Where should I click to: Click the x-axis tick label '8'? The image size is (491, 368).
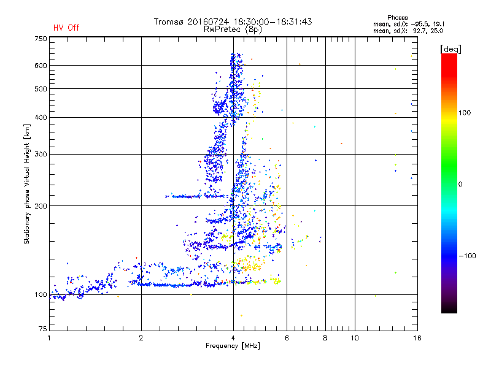[325, 338]
